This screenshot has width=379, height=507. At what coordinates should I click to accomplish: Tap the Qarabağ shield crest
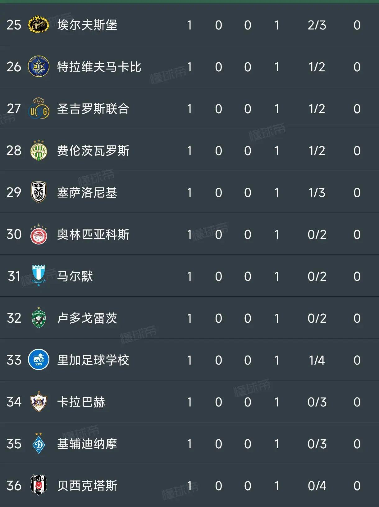click(x=39, y=402)
